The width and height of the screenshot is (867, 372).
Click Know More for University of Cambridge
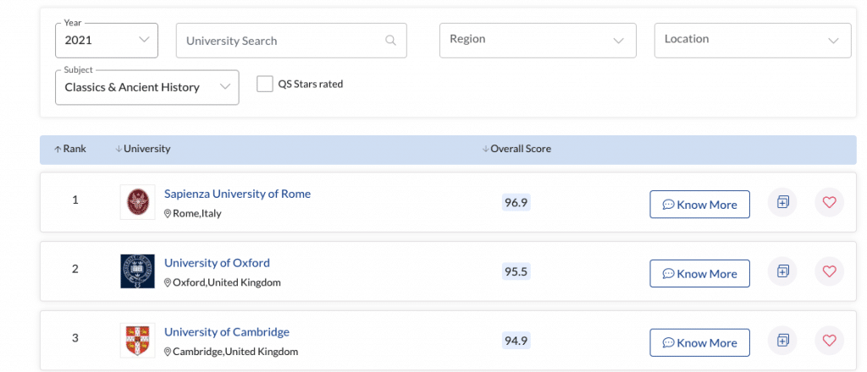pyautogui.click(x=699, y=342)
